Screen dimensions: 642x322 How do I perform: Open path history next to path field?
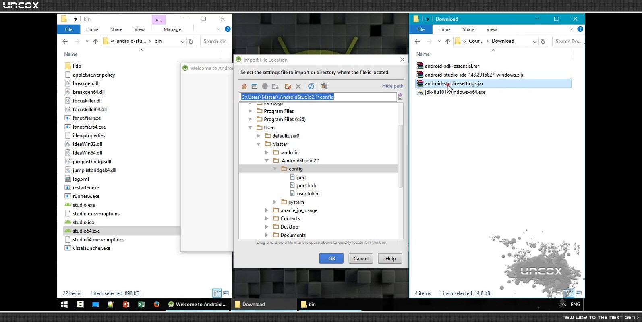pyautogui.click(x=400, y=97)
